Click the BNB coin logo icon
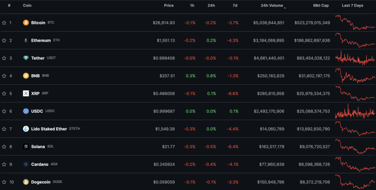Screen dimensions: 376x190 click(26, 76)
